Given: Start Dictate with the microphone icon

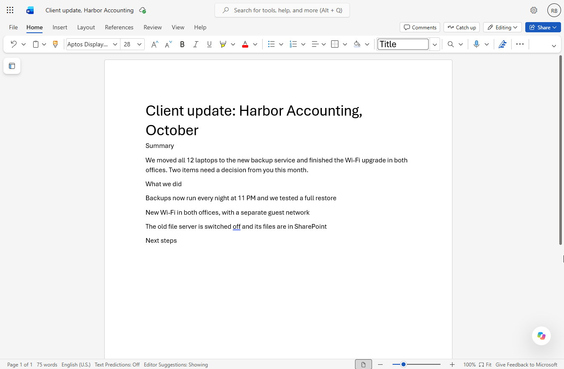Looking at the screenshot, I should 476,44.
